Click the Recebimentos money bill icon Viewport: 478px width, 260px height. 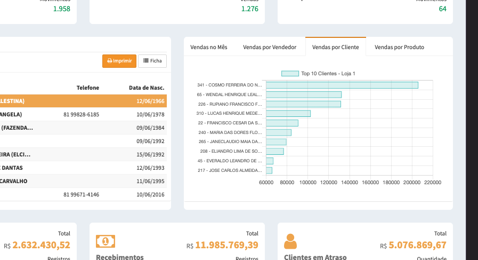click(x=105, y=241)
